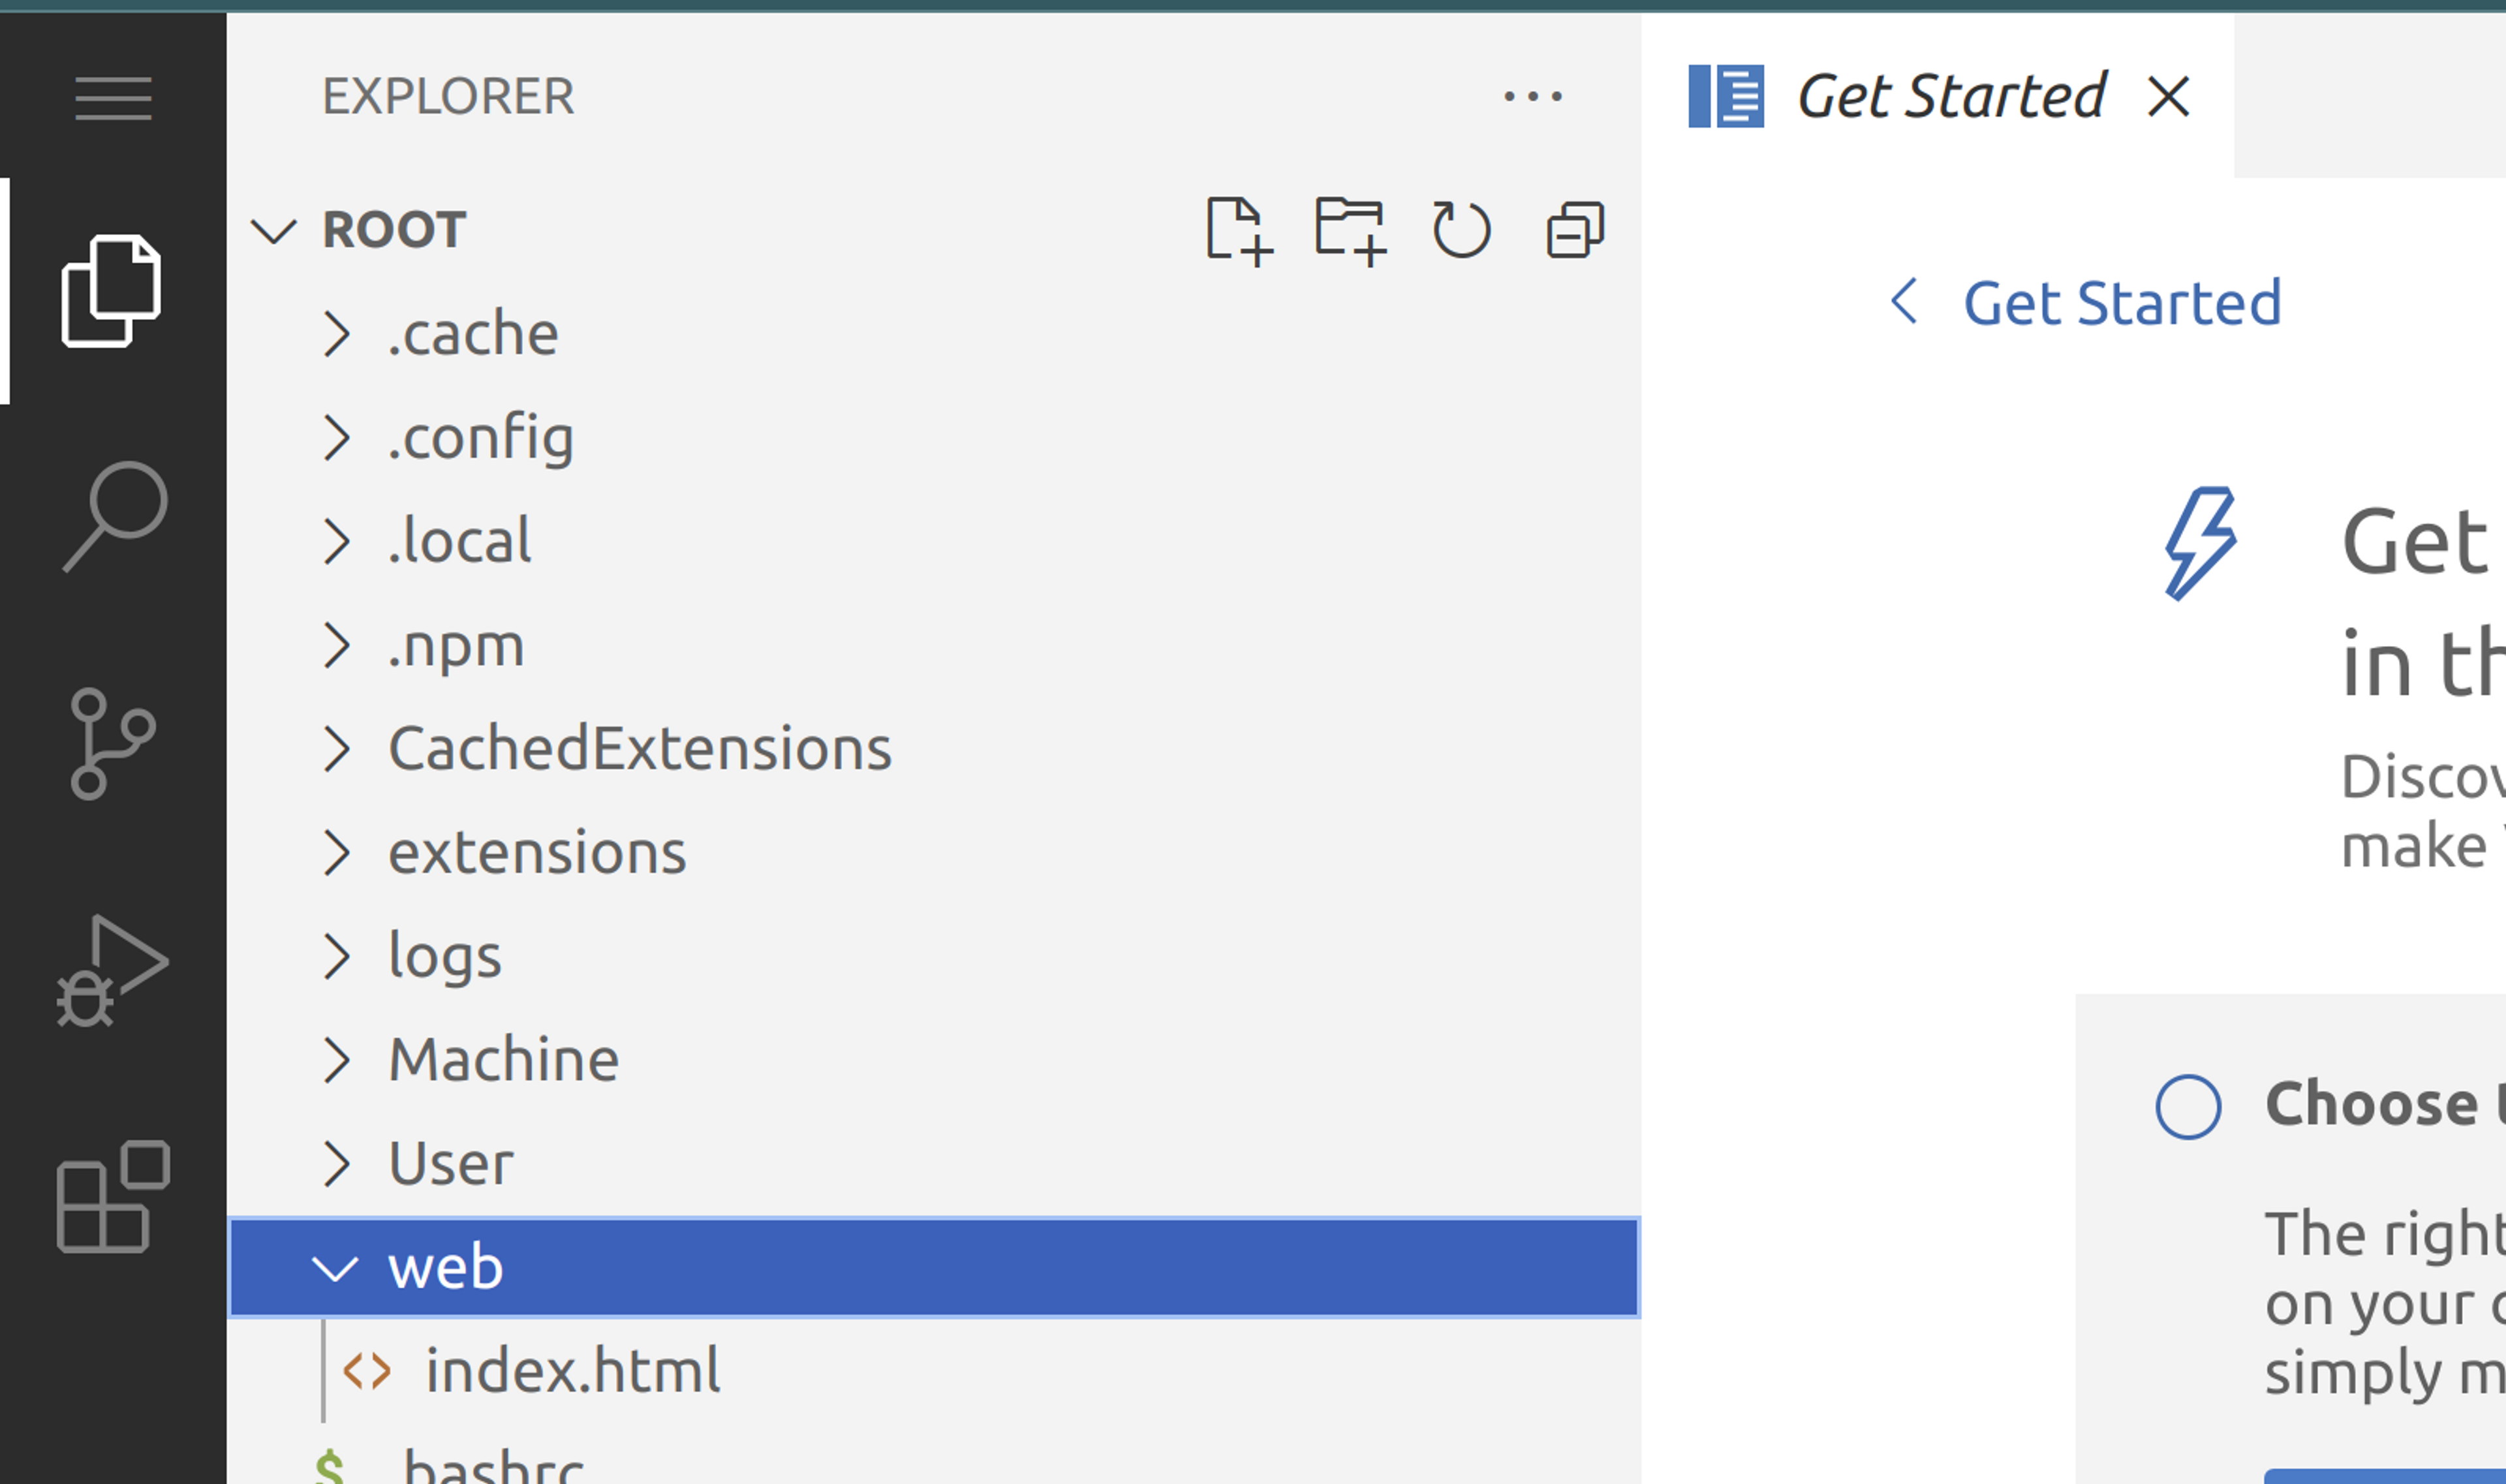Open the Source Control view
Image resolution: width=2506 pixels, height=1484 pixels.
pyautogui.click(x=112, y=743)
